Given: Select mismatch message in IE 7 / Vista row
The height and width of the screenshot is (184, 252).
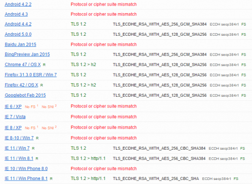Looking at the screenshot, I should pyautogui.click(x=104, y=117).
